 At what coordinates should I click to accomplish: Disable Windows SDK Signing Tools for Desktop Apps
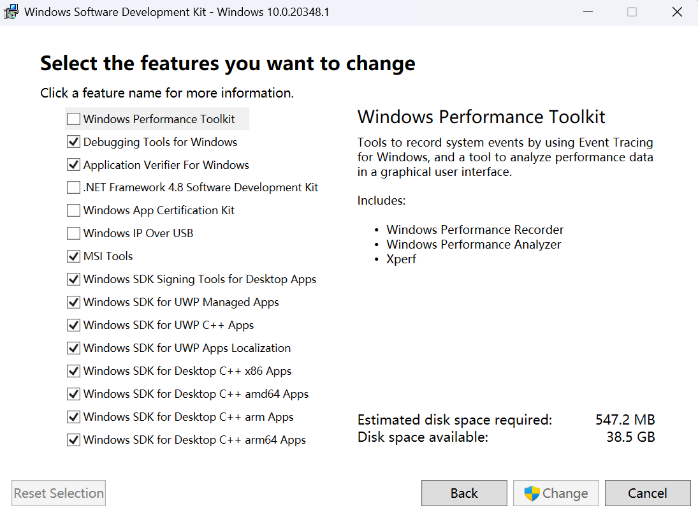73,279
